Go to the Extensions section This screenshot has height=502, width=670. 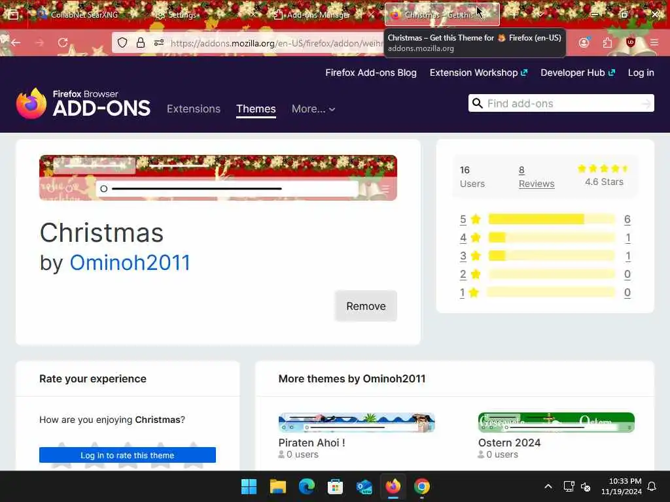(x=194, y=109)
